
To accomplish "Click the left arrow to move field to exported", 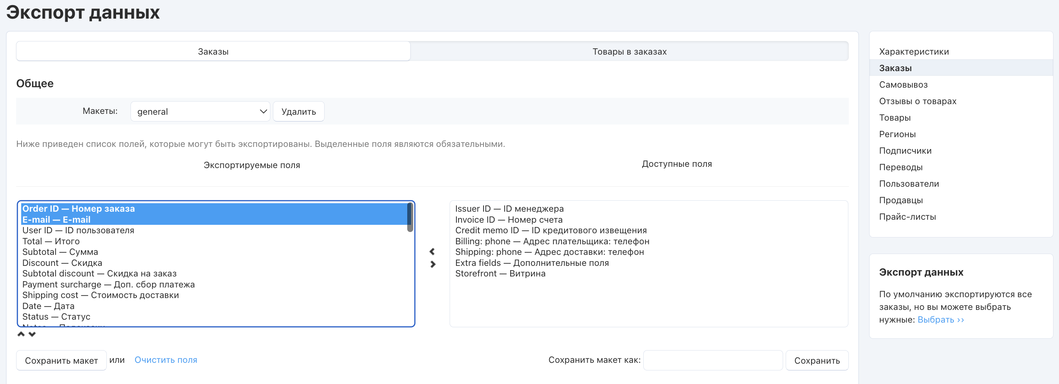I will [x=432, y=251].
